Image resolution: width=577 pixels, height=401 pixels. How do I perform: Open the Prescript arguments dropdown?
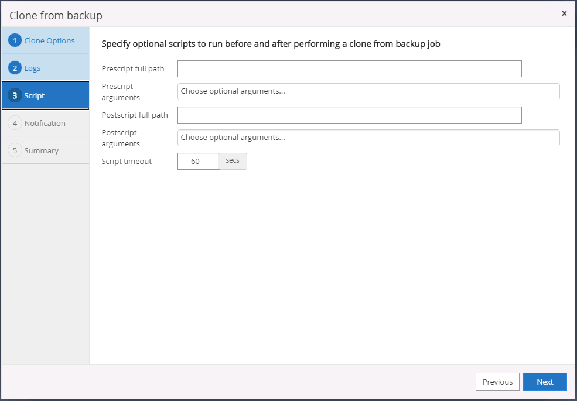(x=368, y=91)
